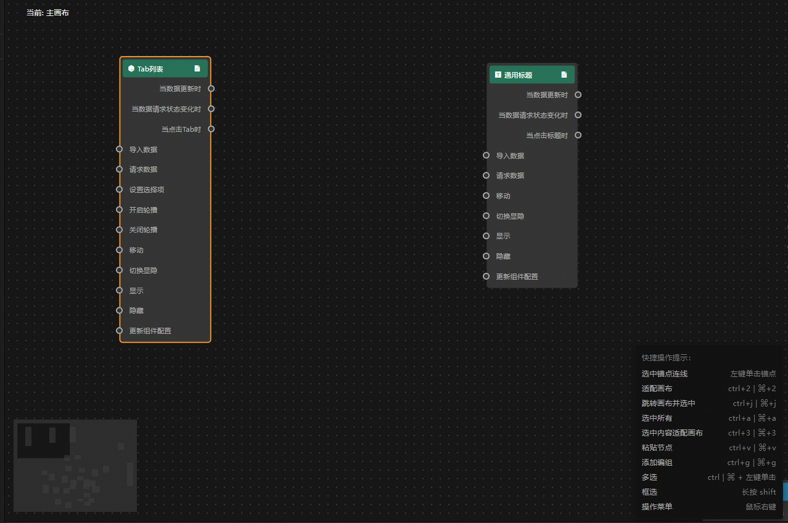Click 当点击Tab时 label text
Screen dimensions: 788x523
pyautogui.click(x=181, y=129)
